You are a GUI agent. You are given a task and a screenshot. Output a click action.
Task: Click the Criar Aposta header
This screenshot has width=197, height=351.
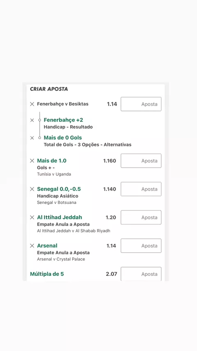coord(49,89)
